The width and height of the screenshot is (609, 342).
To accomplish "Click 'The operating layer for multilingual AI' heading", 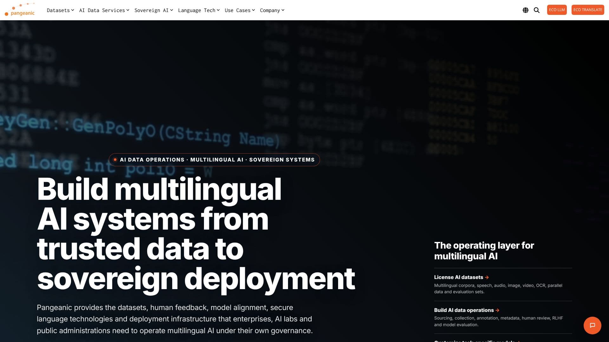I will point(484,250).
